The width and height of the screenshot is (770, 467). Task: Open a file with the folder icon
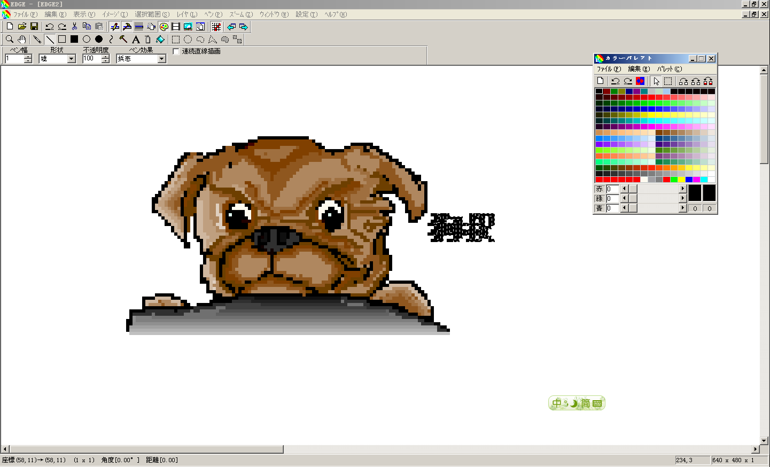pyautogui.click(x=22, y=26)
